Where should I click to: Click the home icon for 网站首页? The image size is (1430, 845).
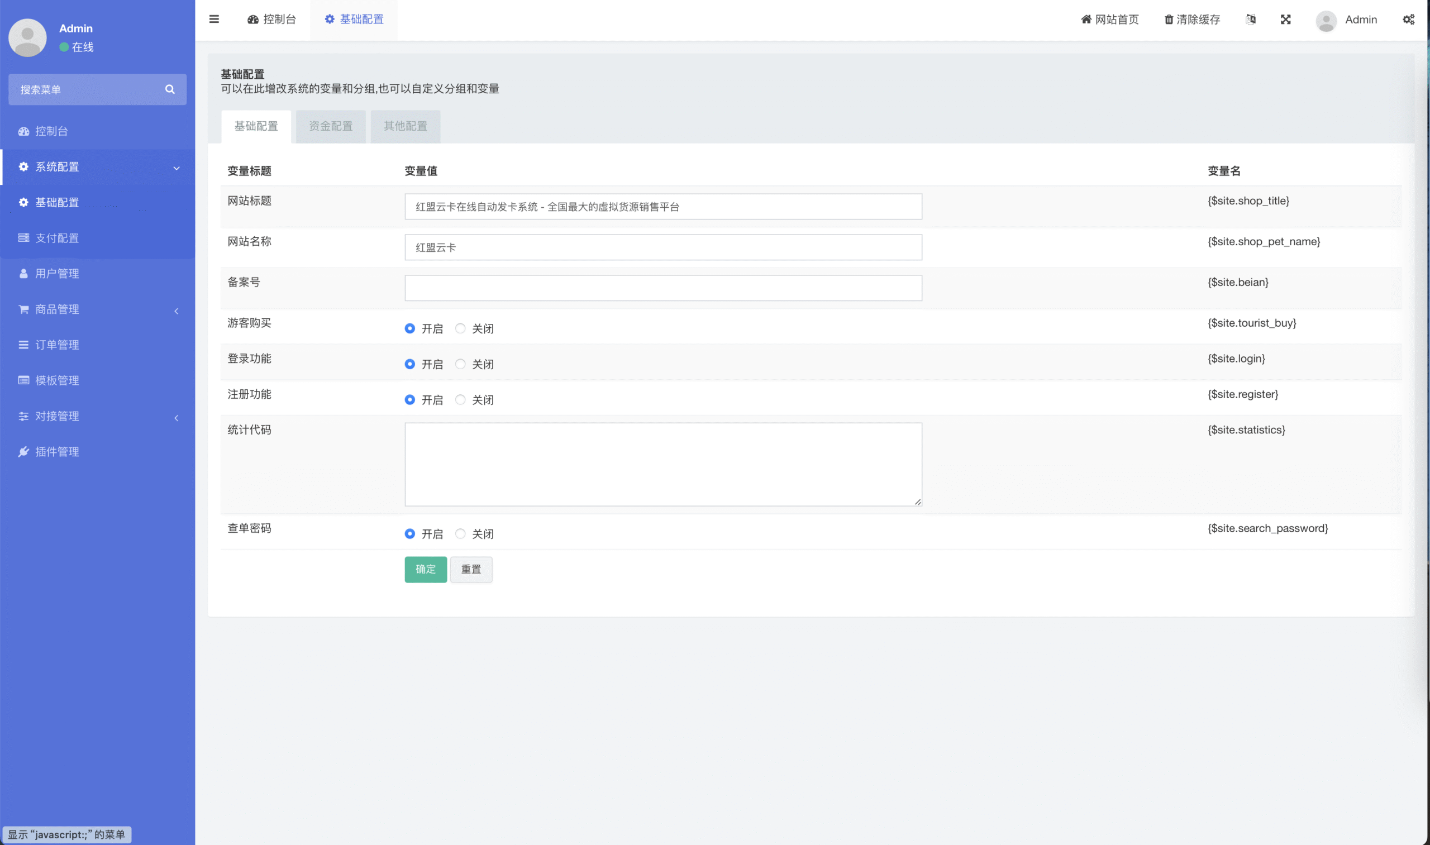1086,20
